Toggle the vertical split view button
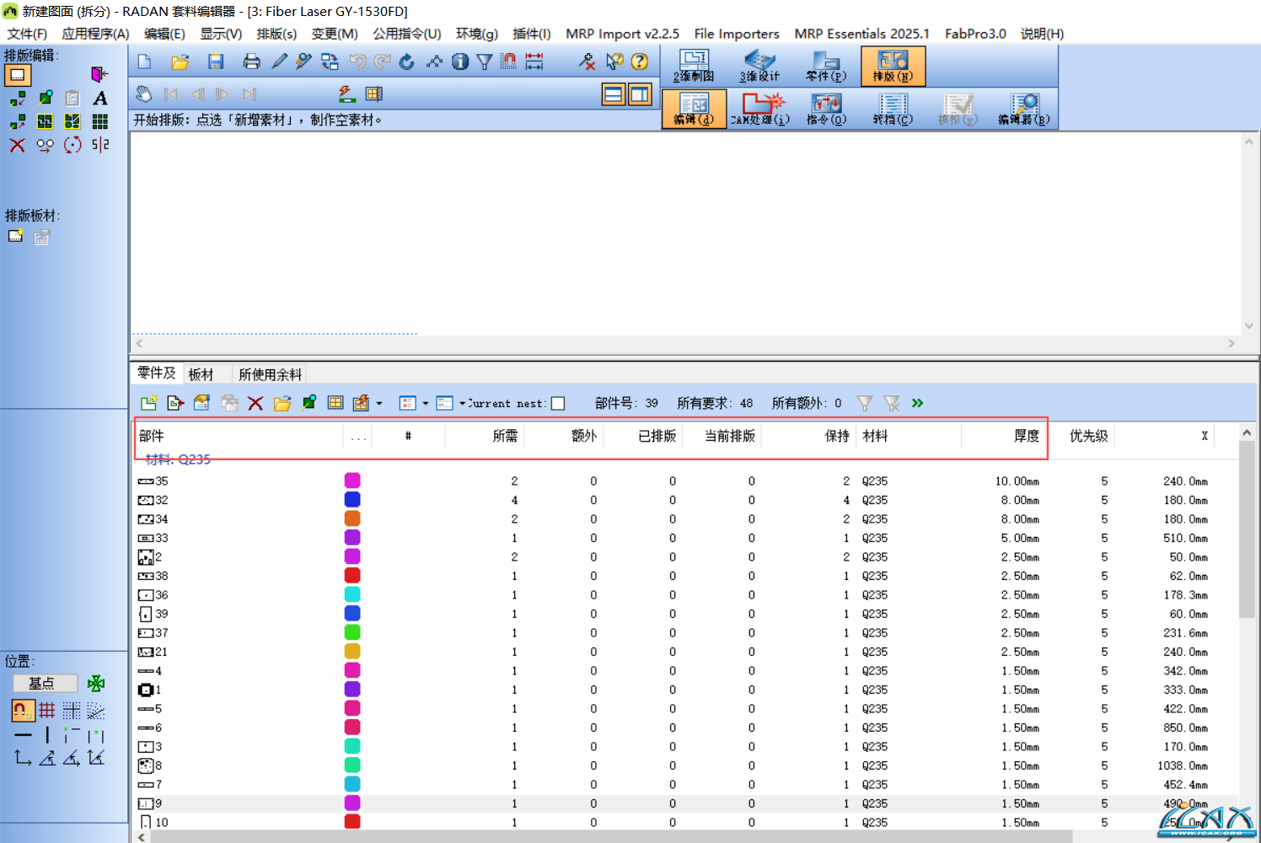The image size is (1261, 843). [640, 94]
